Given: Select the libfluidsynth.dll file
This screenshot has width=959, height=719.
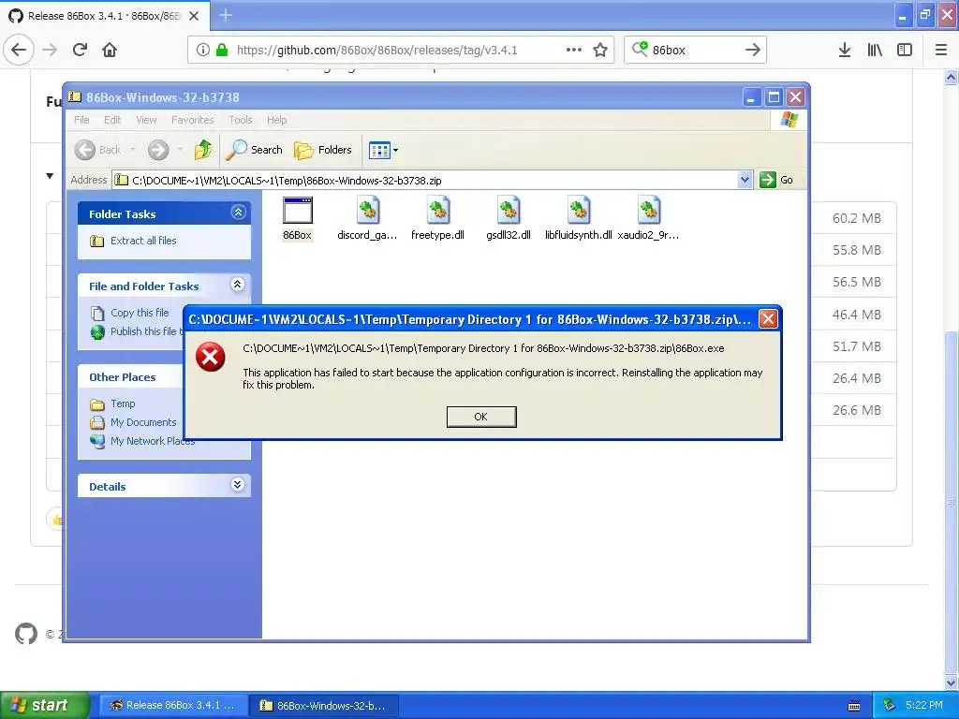Looking at the screenshot, I should click(579, 219).
